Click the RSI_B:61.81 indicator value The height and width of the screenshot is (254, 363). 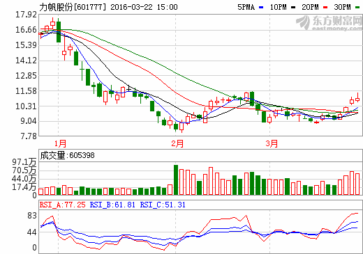tap(112, 205)
